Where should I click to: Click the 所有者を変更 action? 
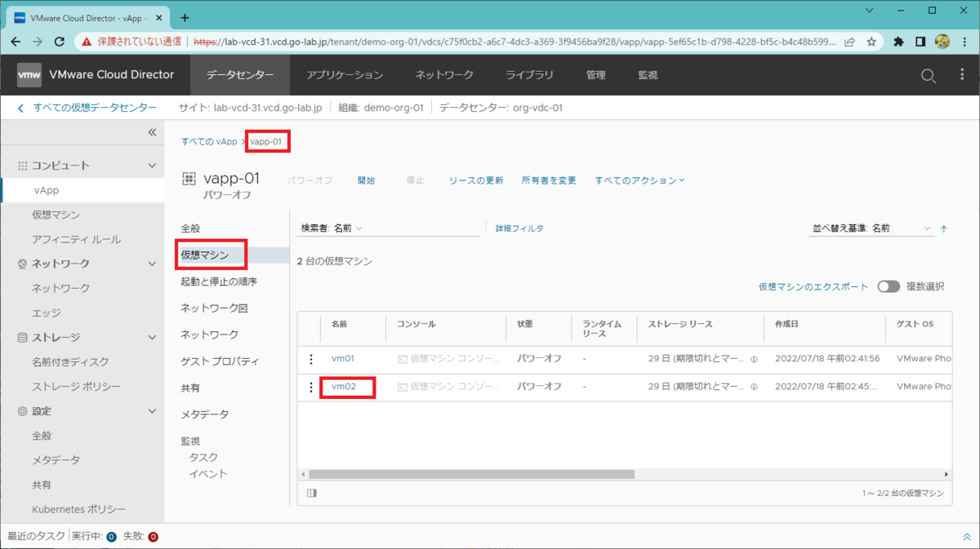(x=549, y=180)
